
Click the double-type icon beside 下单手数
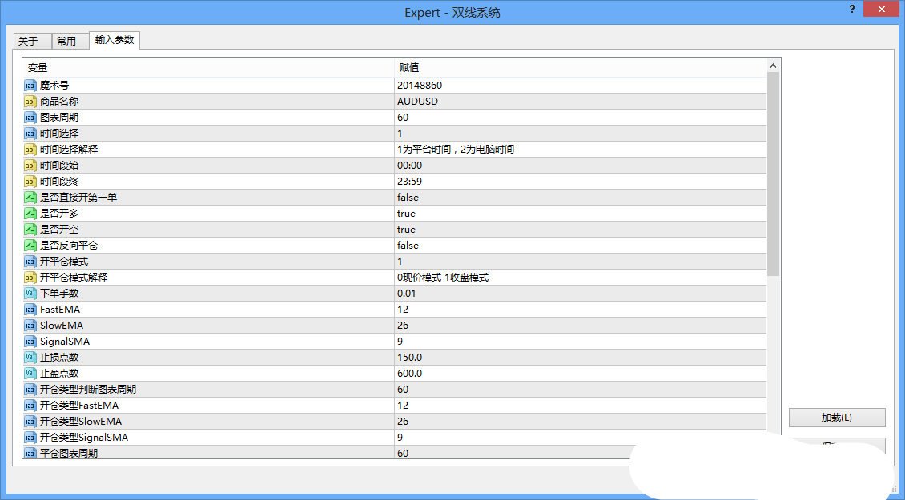pyautogui.click(x=30, y=294)
